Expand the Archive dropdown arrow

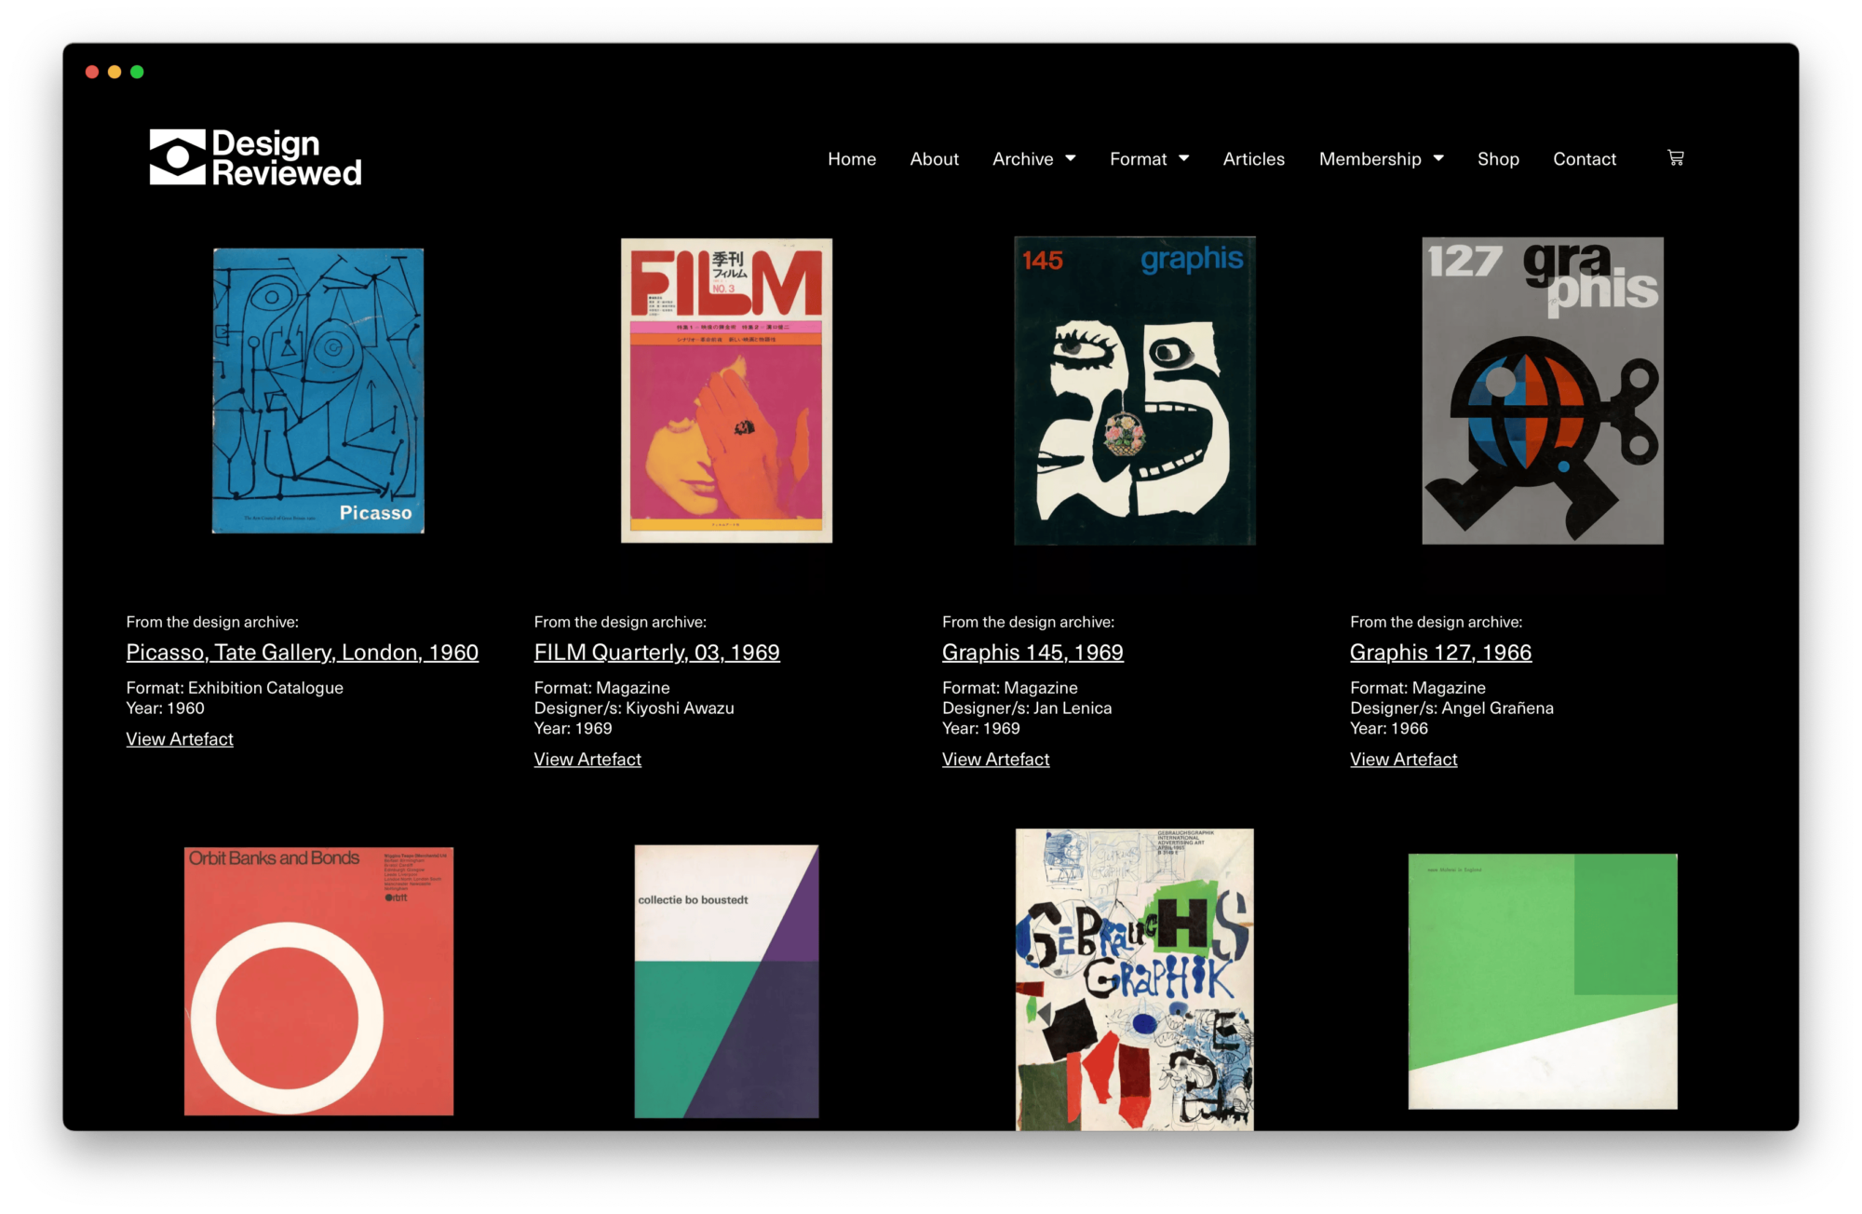(x=1071, y=158)
